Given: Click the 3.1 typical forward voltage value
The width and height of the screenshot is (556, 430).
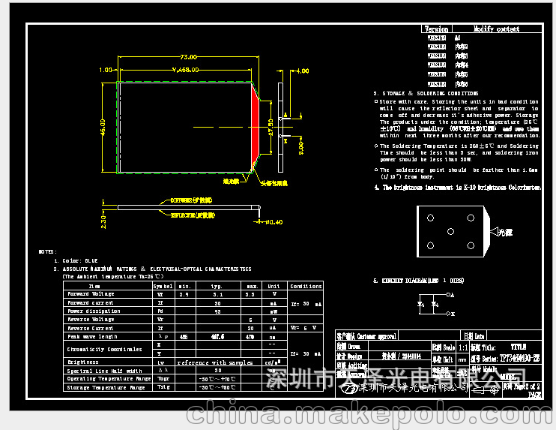Looking at the screenshot, I should (x=218, y=295).
